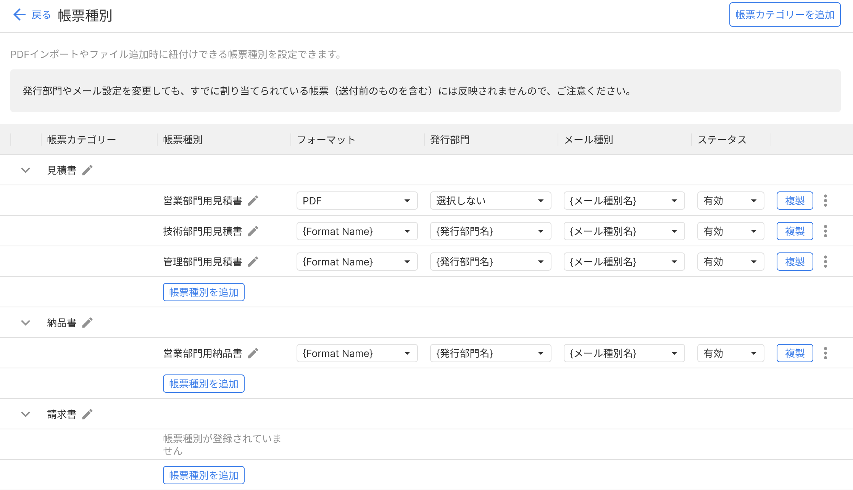Collapse the 見積書 category chevron
Viewport: 853px width, 490px height.
coord(26,170)
